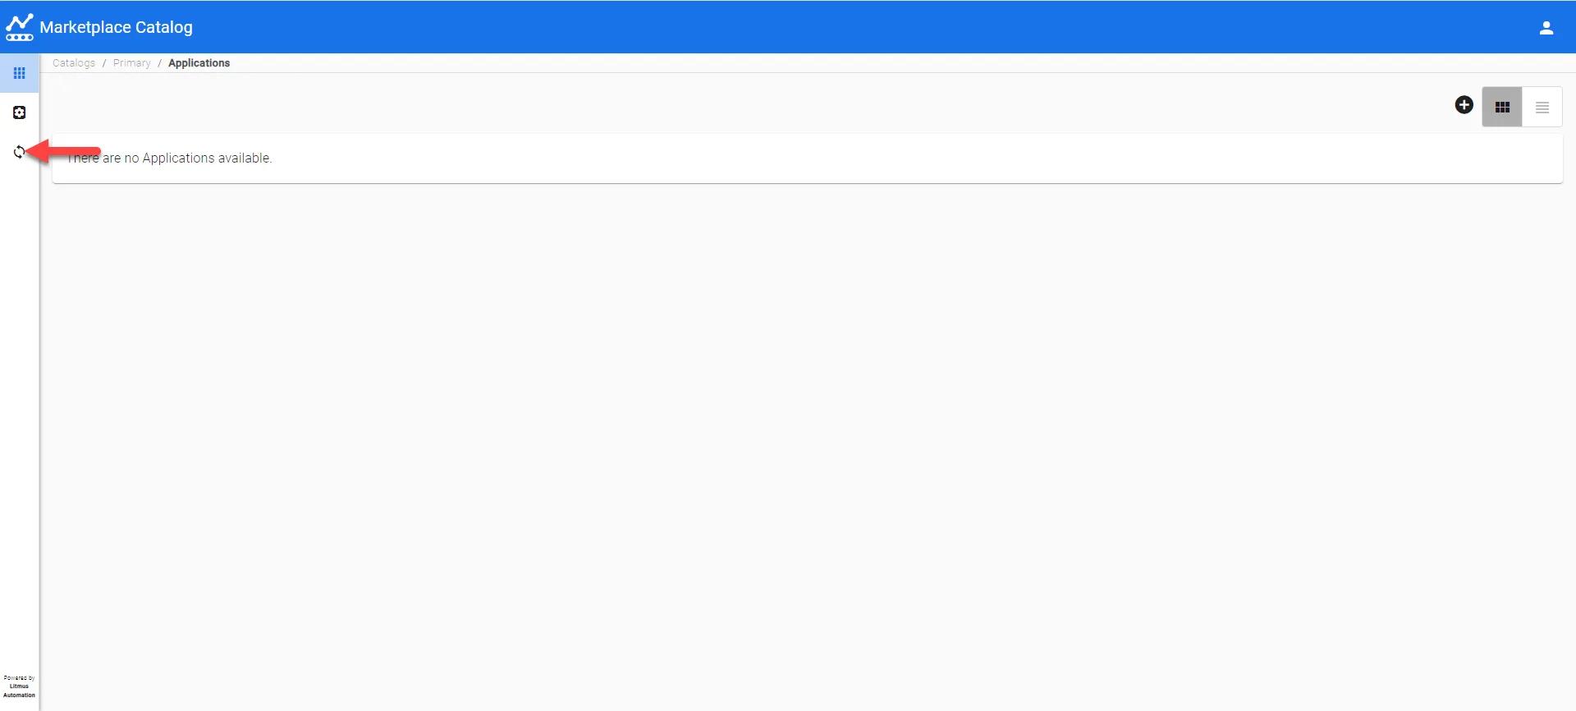Navigate to Primary breadcrumb

131,63
